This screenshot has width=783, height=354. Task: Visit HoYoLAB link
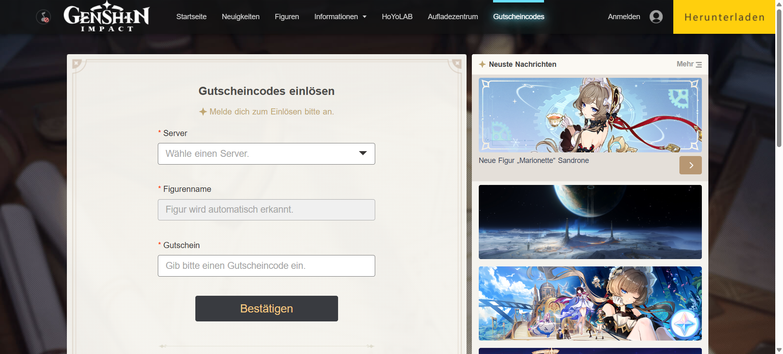pos(397,17)
